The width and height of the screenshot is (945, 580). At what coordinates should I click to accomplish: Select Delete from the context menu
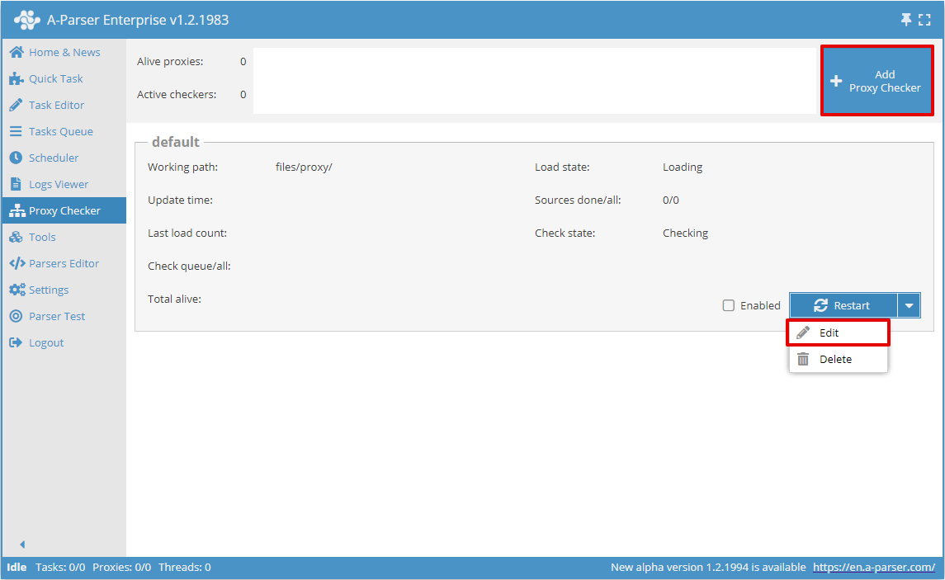(838, 359)
